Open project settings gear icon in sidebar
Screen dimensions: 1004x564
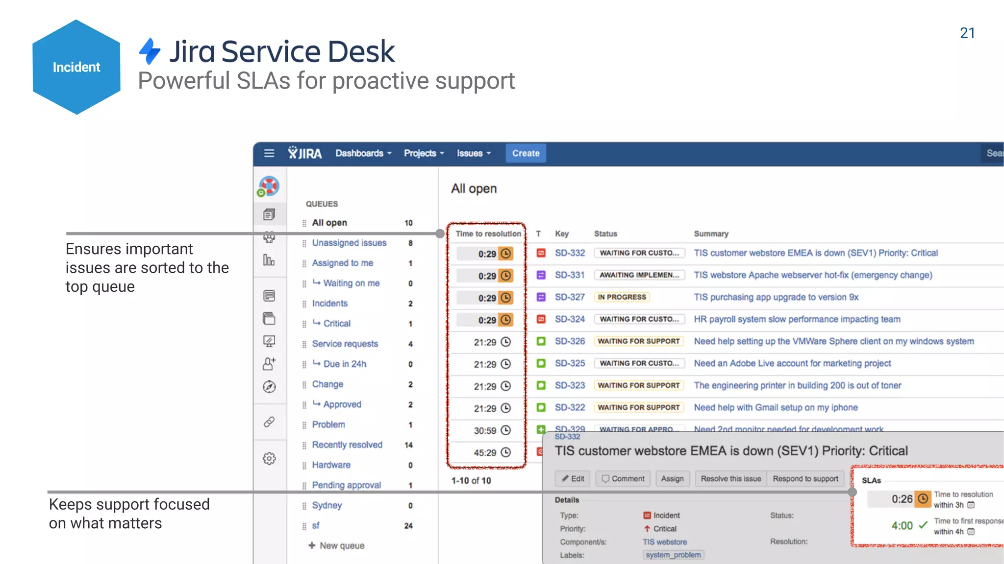click(x=269, y=459)
